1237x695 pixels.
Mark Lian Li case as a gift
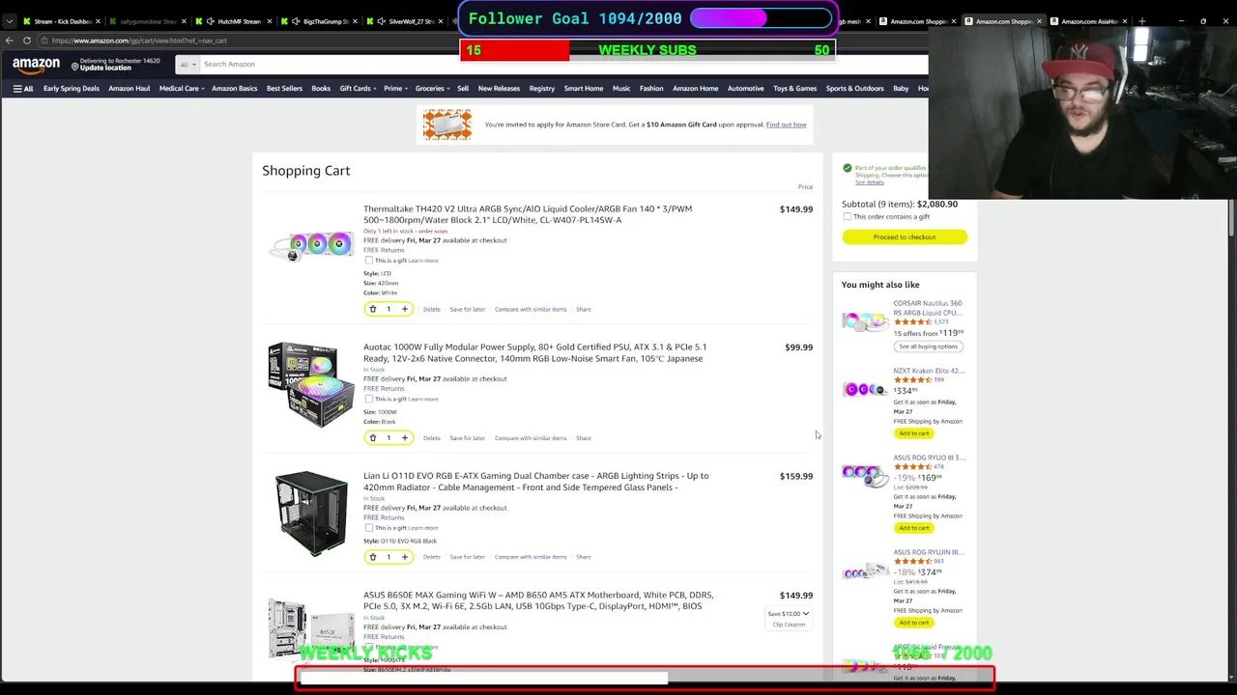click(x=369, y=528)
